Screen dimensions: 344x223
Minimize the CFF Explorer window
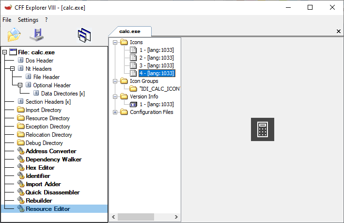pyautogui.click(x=288, y=7)
